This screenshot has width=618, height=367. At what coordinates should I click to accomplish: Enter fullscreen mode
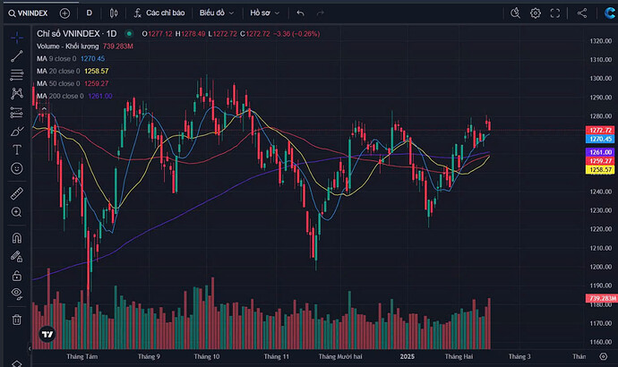(x=557, y=13)
